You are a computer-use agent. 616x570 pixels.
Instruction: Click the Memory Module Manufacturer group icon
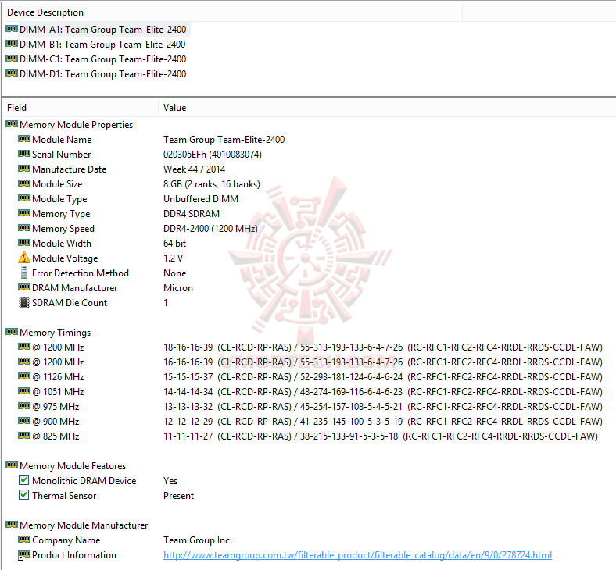(x=12, y=525)
